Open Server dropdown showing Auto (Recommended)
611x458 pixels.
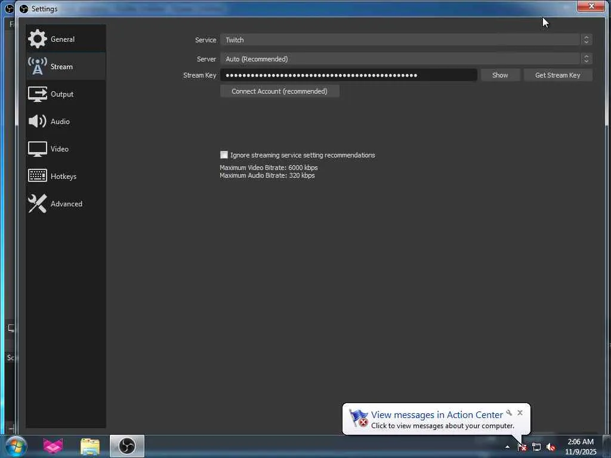(x=406, y=59)
